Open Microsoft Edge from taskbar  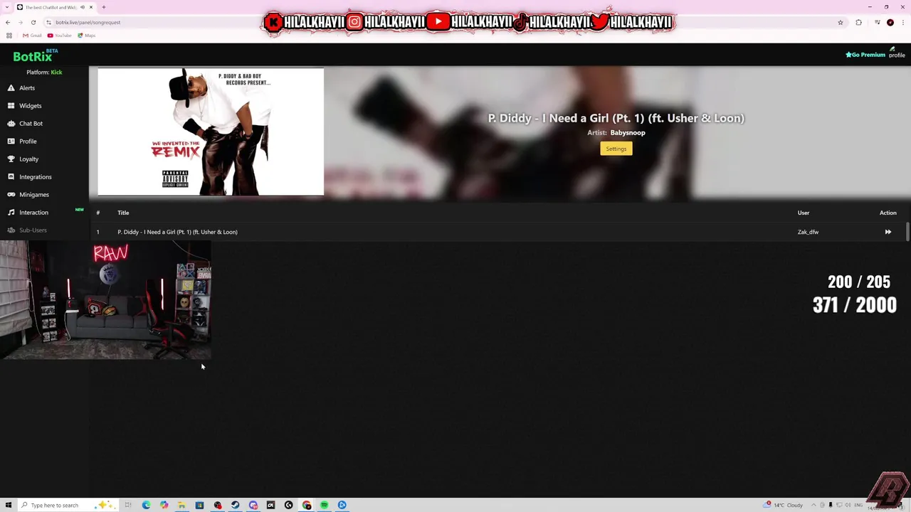pyautogui.click(x=146, y=505)
